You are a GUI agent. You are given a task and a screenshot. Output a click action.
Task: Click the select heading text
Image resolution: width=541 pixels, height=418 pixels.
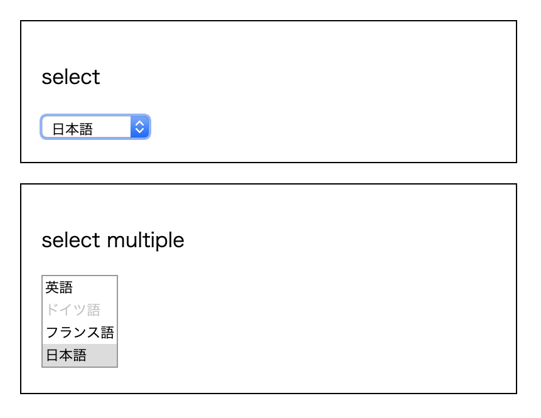[x=70, y=77]
